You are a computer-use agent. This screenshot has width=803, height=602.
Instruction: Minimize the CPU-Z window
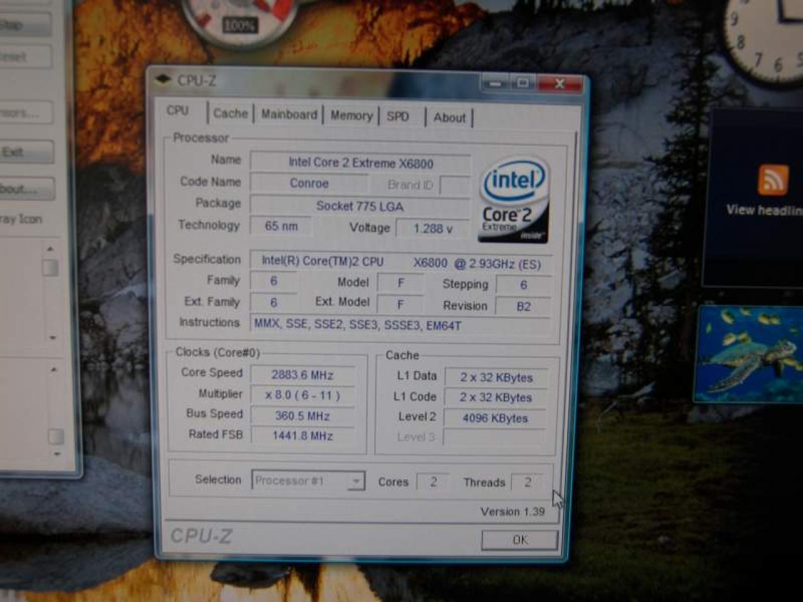pos(495,82)
